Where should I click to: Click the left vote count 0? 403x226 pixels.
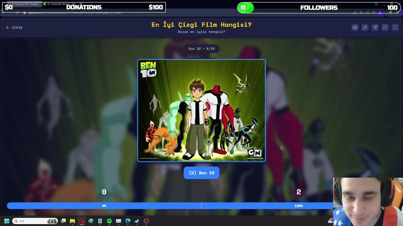tap(104, 192)
